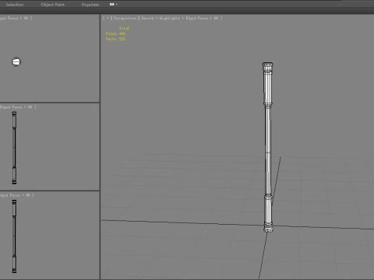Click the [+] menu in Perspective viewport
Viewport: 374px width, 280px height.
click(x=108, y=18)
